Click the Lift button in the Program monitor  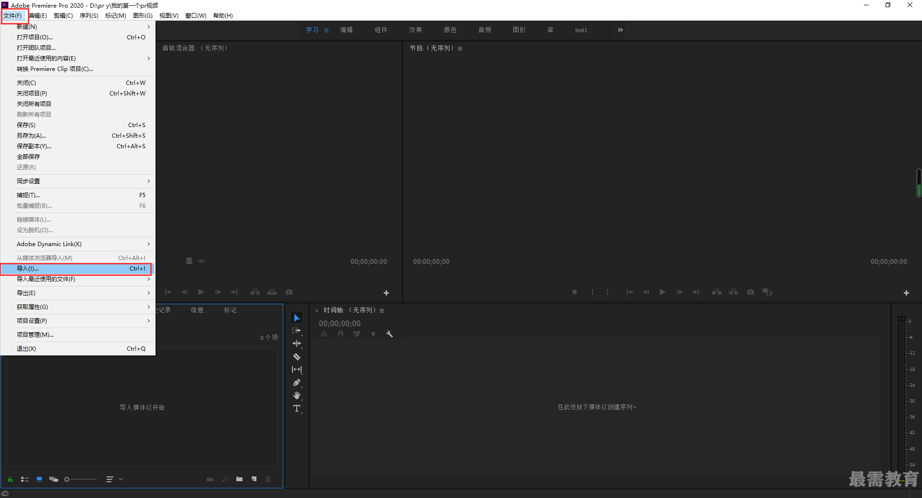coord(716,292)
